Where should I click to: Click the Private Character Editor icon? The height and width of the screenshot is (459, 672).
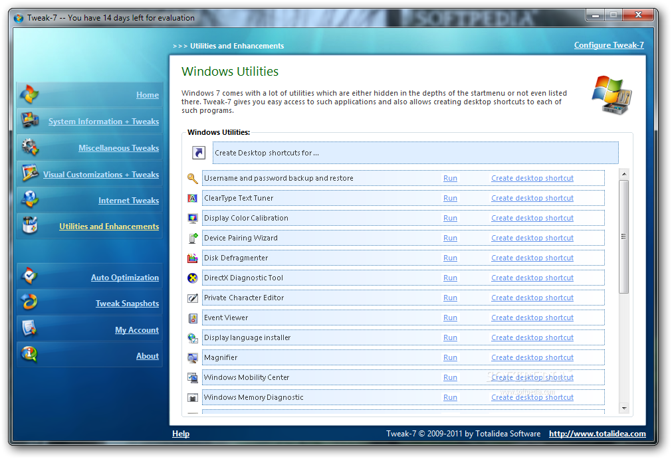point(193,298)
